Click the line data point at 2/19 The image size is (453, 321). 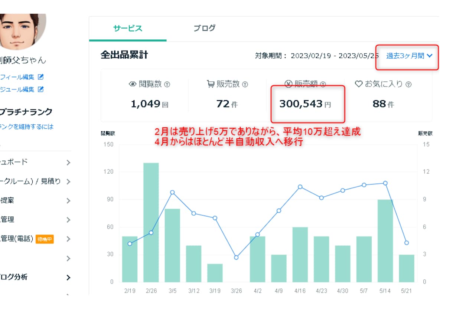pos(130,244)
